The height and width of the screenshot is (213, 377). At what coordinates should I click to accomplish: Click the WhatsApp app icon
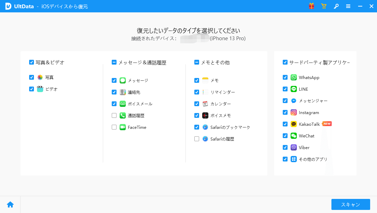294,77
